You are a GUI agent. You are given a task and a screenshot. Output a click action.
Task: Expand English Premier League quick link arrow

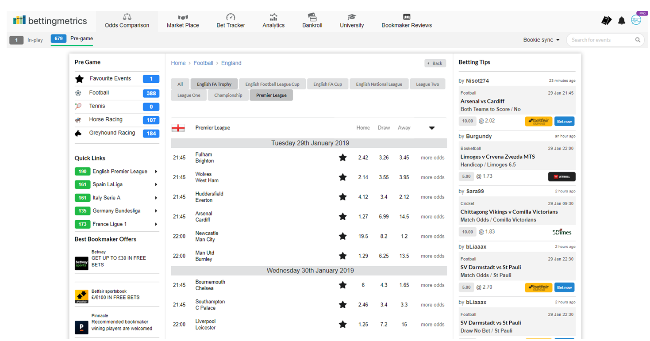tap(156, 172)
